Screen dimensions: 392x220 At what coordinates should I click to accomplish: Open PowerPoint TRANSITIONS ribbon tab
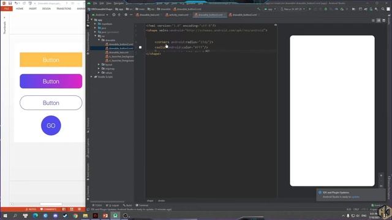point(64,9)
